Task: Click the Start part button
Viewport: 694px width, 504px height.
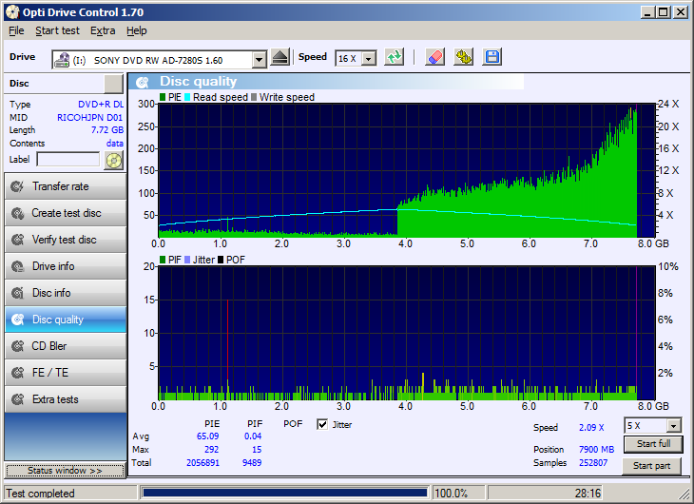Action: coord(651,466)
